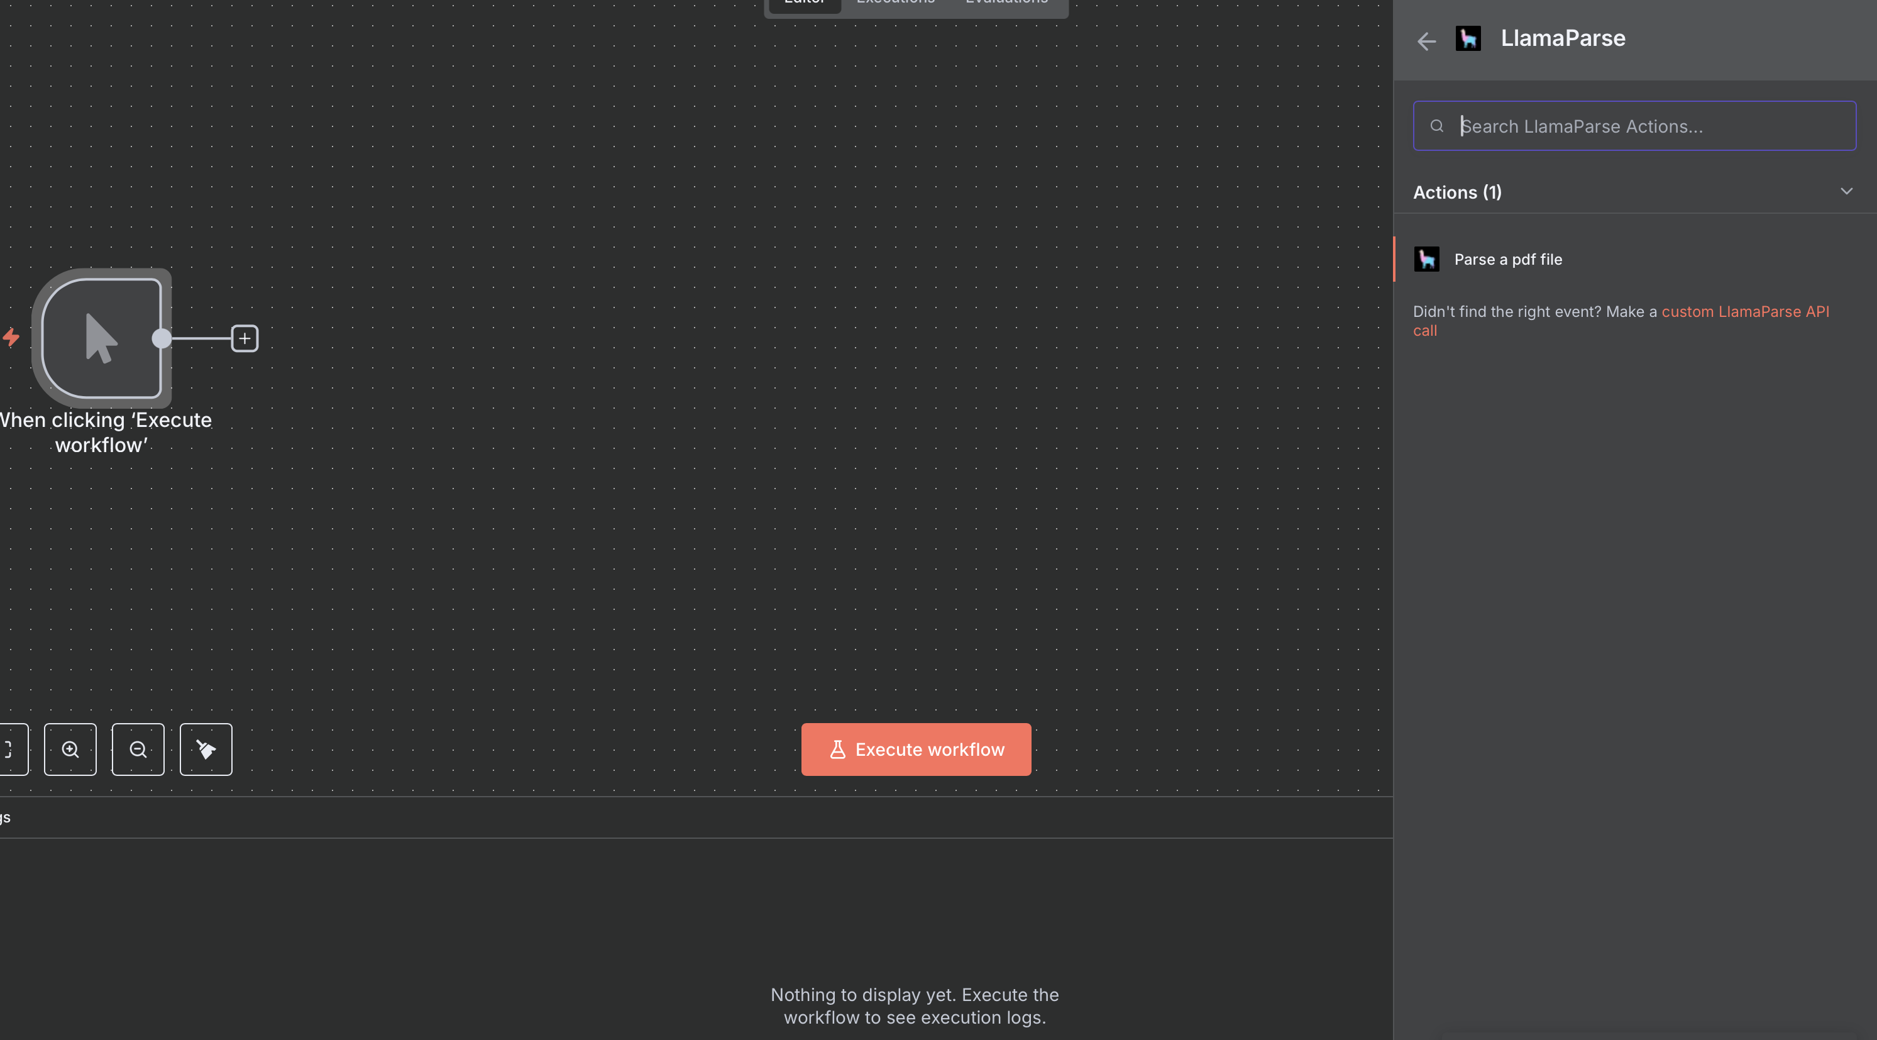Collapse Actions section with the chevron
Viewport: 1877px width, 1040px height.
1846,192
